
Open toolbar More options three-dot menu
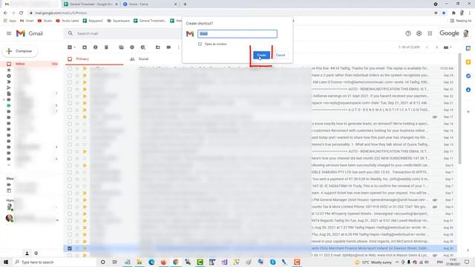tap(179, 47)
